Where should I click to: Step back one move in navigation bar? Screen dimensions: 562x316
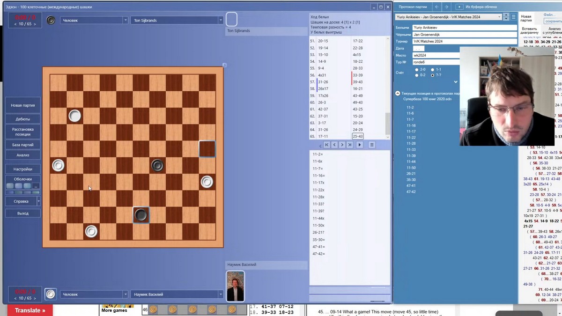(x=334, y=145)
